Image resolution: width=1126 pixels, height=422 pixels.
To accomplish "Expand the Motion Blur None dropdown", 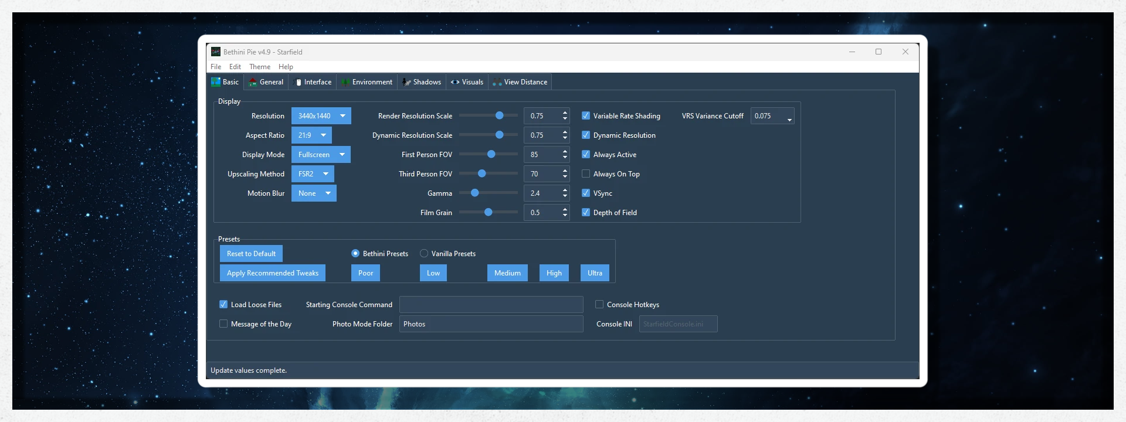I will (x=314, y=193).
